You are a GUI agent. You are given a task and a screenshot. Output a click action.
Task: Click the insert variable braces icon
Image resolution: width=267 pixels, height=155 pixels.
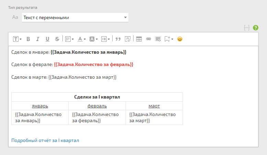pos(246,27)
